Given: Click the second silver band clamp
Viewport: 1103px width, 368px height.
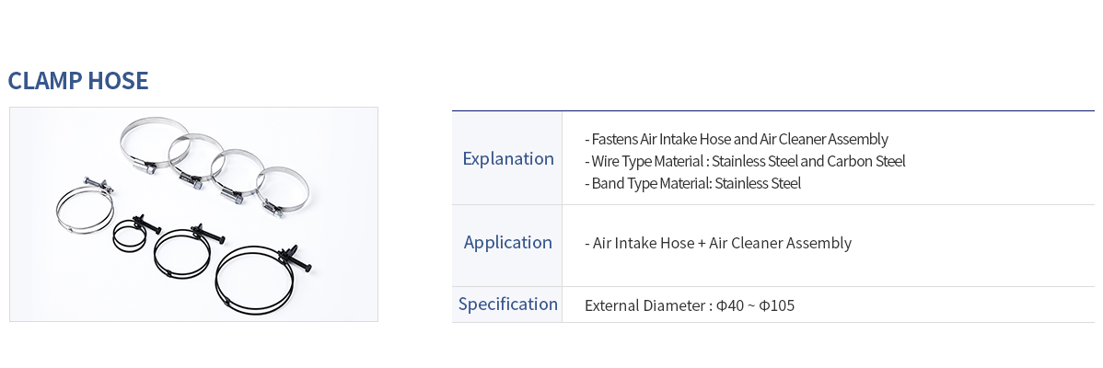Looking at the screenshot, I should click(195, 160).
